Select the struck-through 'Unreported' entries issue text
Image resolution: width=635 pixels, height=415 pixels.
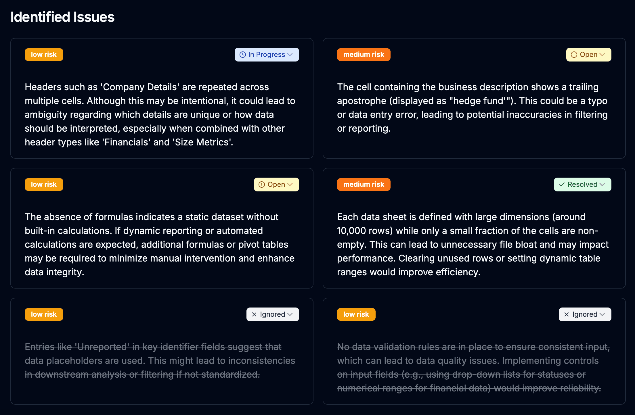click(x=160, y=361)
